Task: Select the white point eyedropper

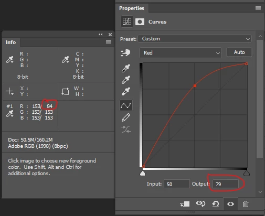Action: click(126, 91)
